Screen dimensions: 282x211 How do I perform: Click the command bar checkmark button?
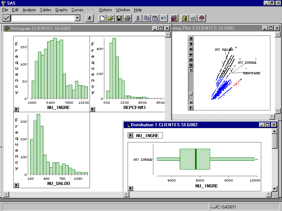6,18
